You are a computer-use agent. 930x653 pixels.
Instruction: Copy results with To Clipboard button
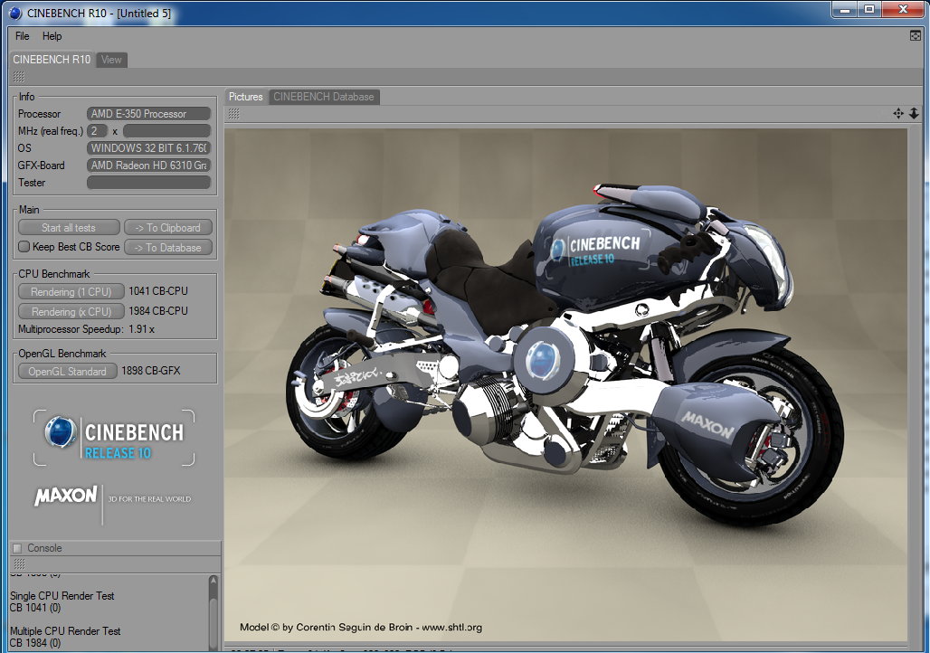coord(168,228)
